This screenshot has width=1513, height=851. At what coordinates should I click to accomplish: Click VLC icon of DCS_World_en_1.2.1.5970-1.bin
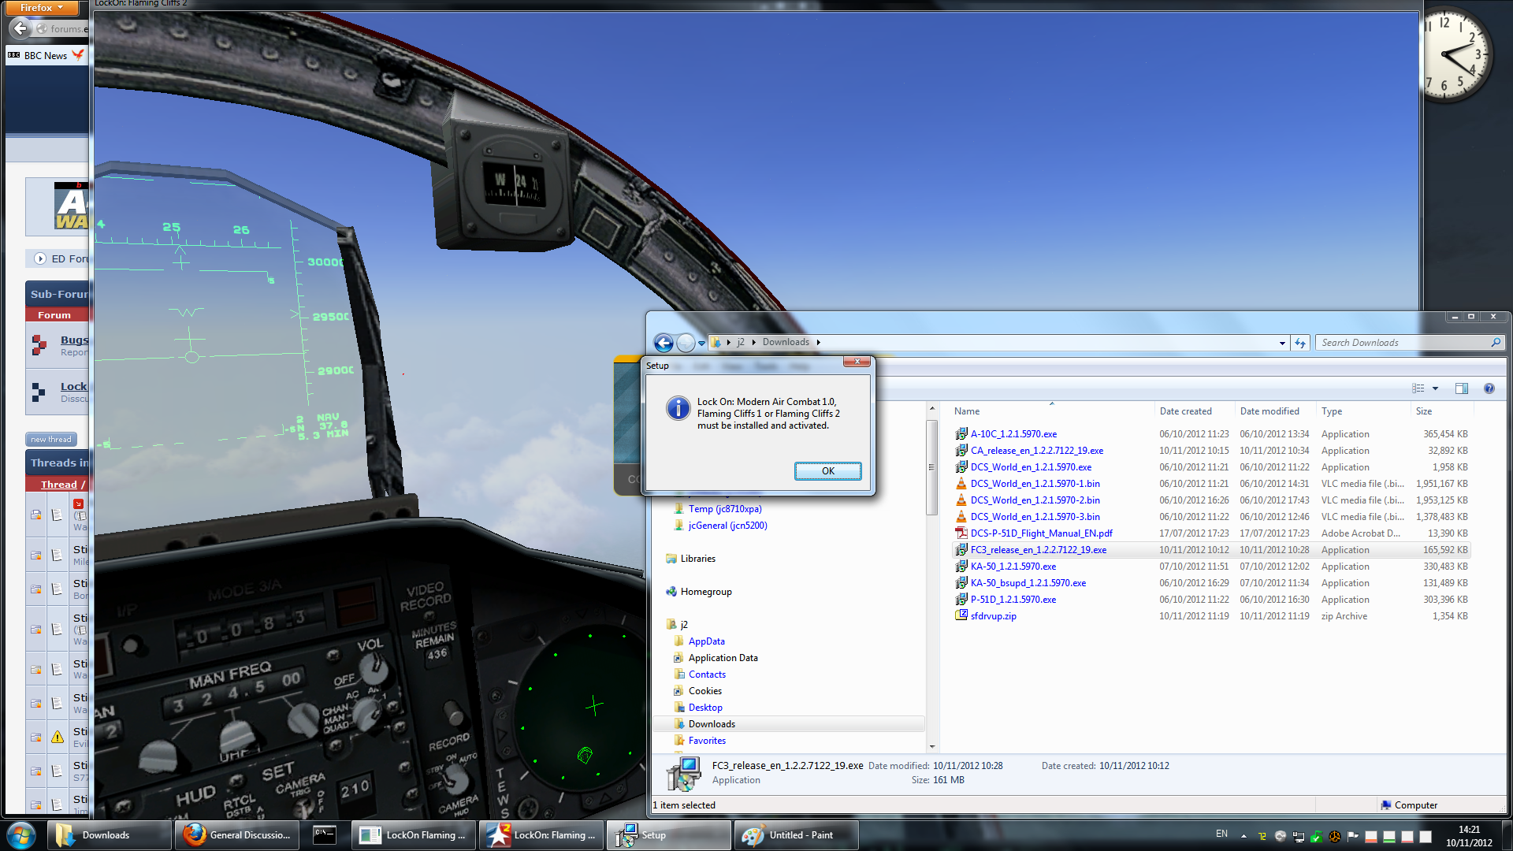pyautogui.click(x=961, y=484)
